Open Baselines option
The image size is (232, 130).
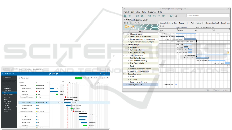pyautogui.click(x=225, y=23)
